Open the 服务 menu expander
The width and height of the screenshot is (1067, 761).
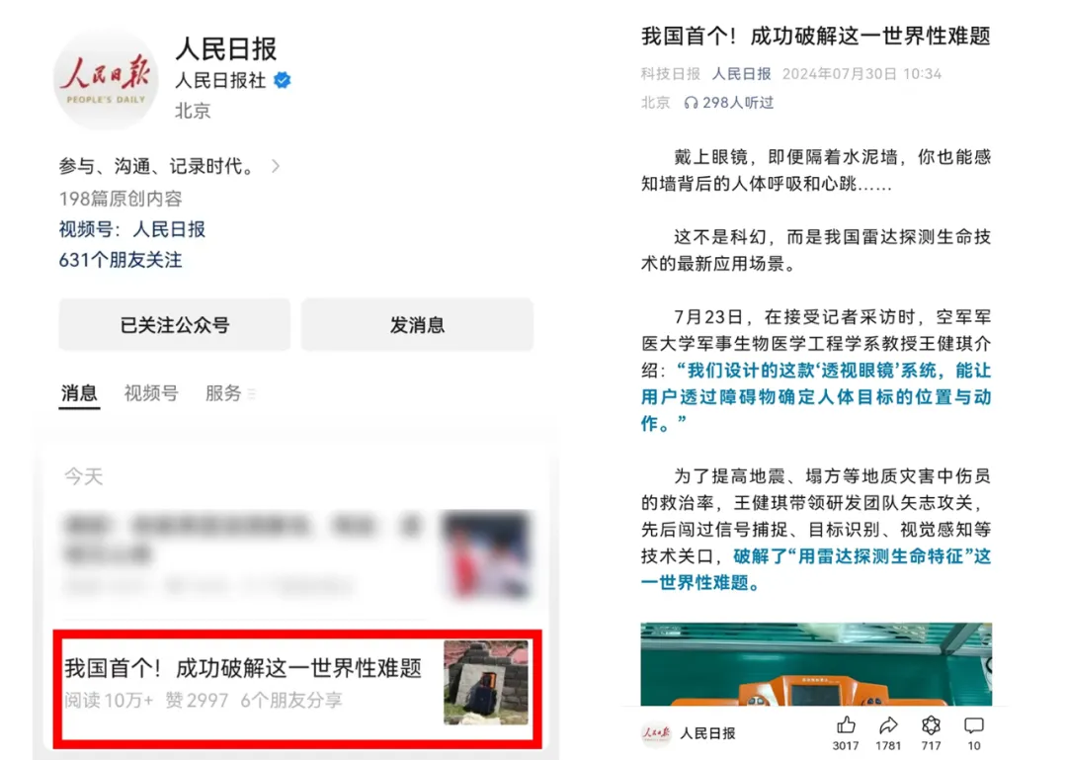pyautogui.click(x=251, y=393)
